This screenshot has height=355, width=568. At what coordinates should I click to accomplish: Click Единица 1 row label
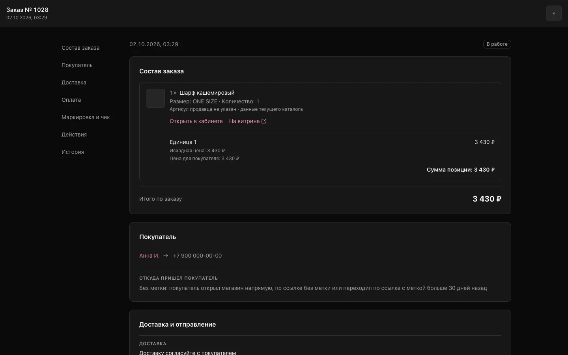[183, 142]
